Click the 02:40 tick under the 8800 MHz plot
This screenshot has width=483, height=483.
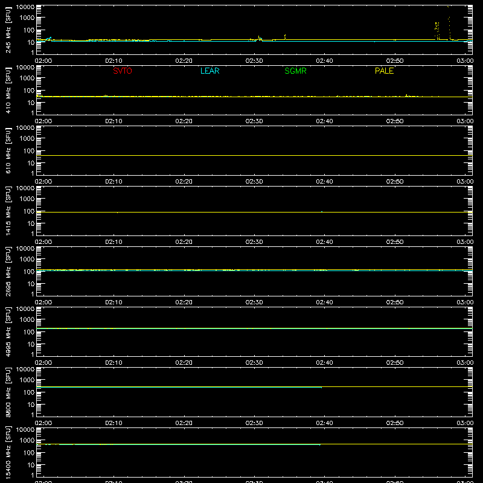coord(324,423)
